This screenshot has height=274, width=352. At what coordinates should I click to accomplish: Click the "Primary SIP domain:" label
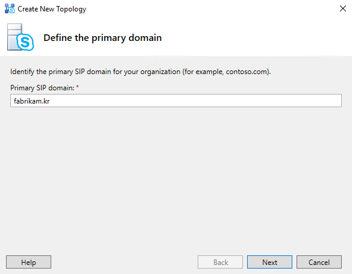[x=42, y=88]
